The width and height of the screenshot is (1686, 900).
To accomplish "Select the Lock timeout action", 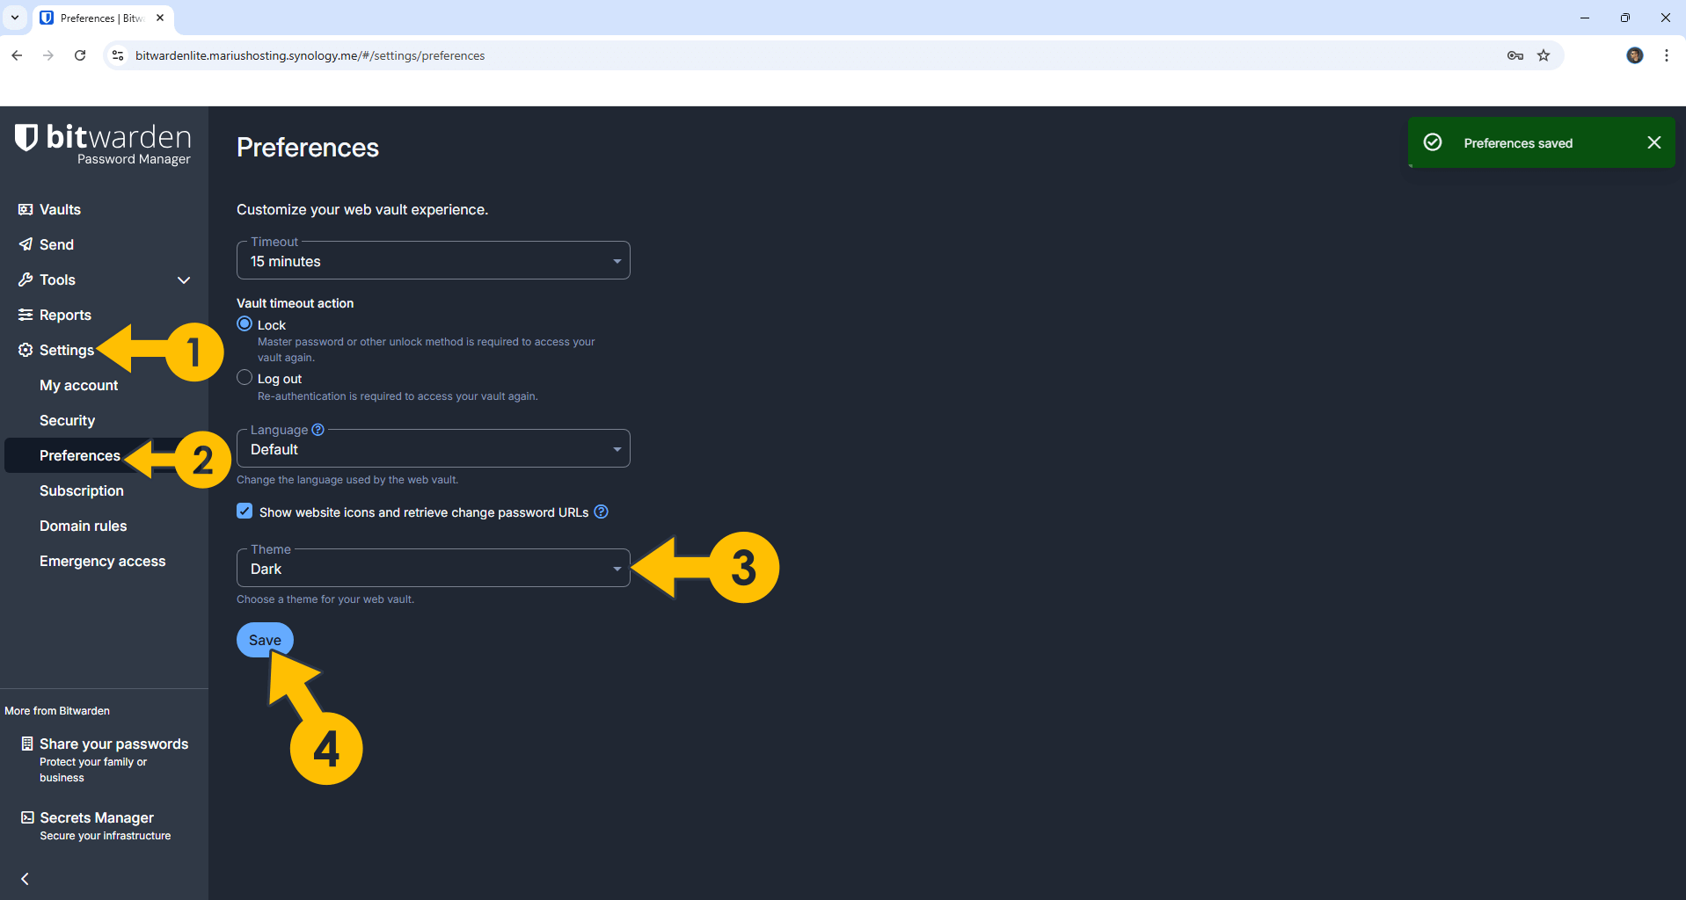I will pyautogui.click(x=244, y=323).
